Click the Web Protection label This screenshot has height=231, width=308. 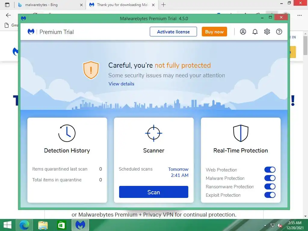221,170
